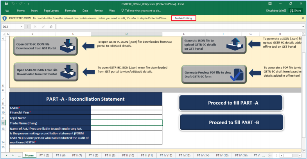The height and width of the screenshot is (159, 307).
Task: Click the Undo arrow icon
Action: point(13,4)
